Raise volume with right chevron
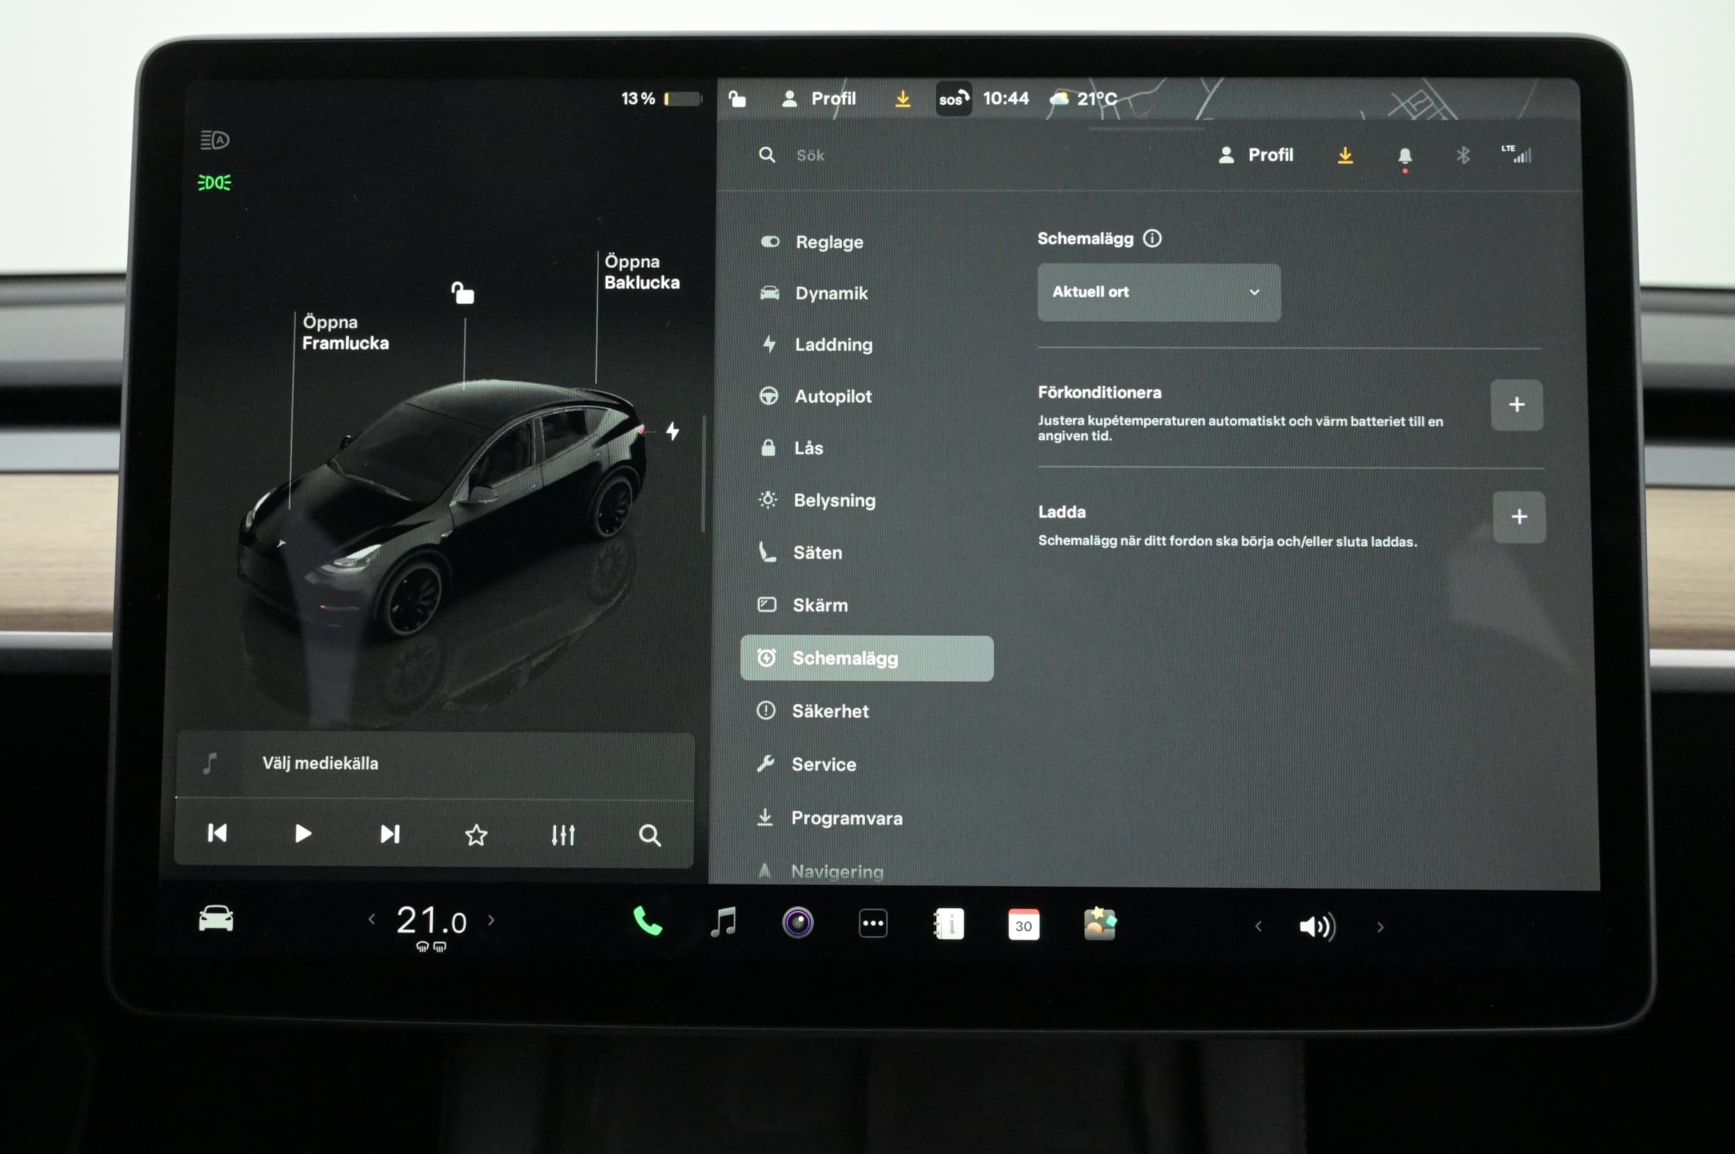Screen dimensions: 1735x1154 pyautogui.click(x=1380, y=927)
